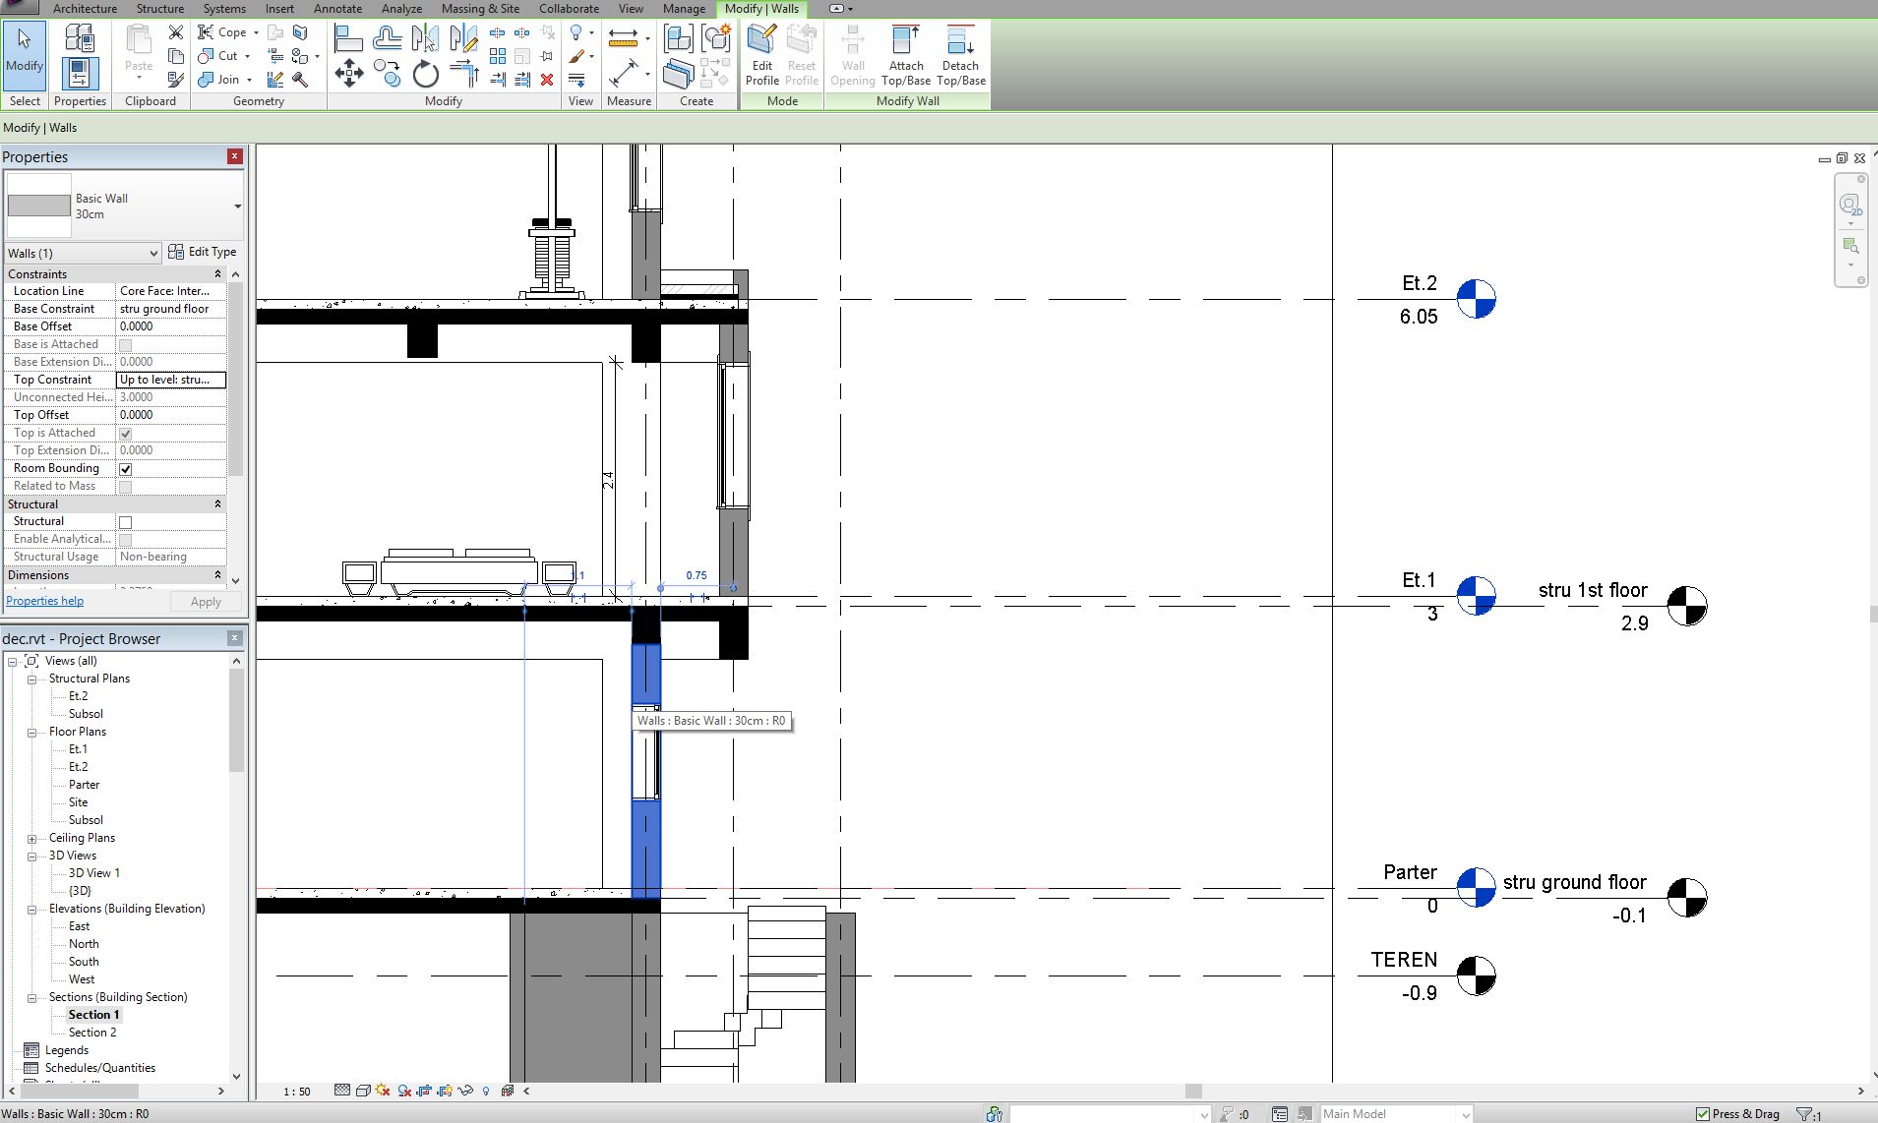Screen dimensions: 1878x1123
Task: Uncheck the Room Bounding checkbox
Action: [125, 469]
